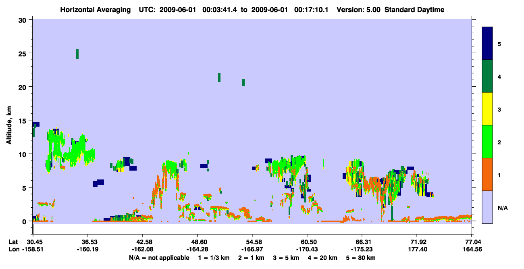Click the dark blue level 5 legend swatch

pyautogui.click(x=487, y=44)
